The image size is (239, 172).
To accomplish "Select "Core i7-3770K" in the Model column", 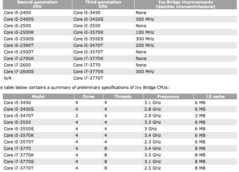I will (19, 155).
